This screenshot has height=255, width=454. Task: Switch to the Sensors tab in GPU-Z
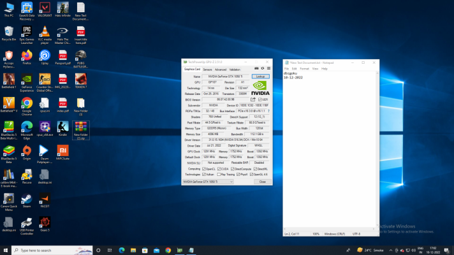[x=207, y=69]
